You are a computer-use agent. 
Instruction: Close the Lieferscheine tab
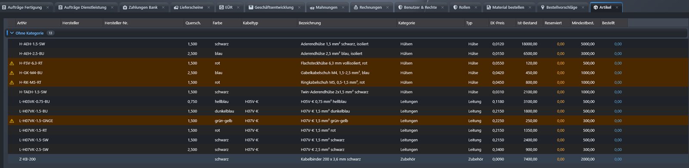(x=208, y=7)
